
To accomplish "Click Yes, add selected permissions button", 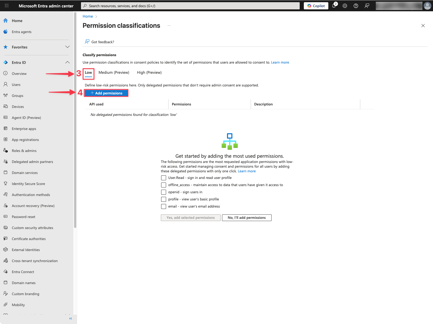I will [x=191, y=218].
